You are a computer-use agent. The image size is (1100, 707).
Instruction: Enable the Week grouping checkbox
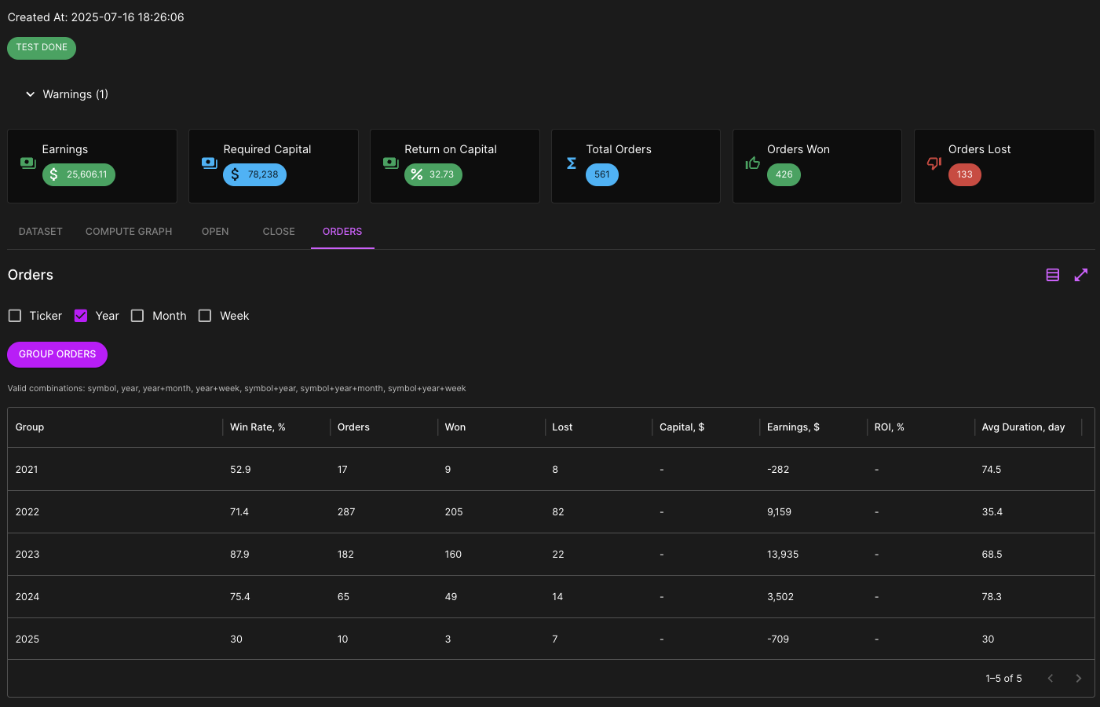tap(205, 316)
